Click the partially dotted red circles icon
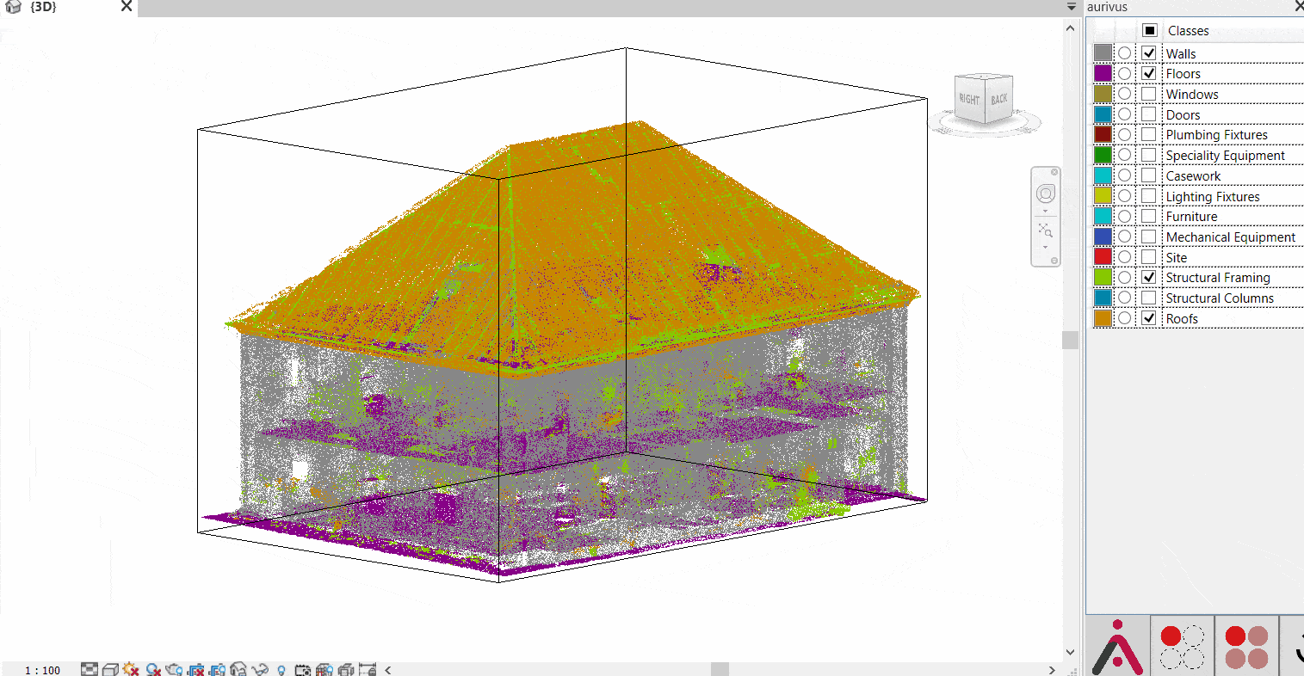The height and width of the screenshot is (676, 1304). [1182, 646]
